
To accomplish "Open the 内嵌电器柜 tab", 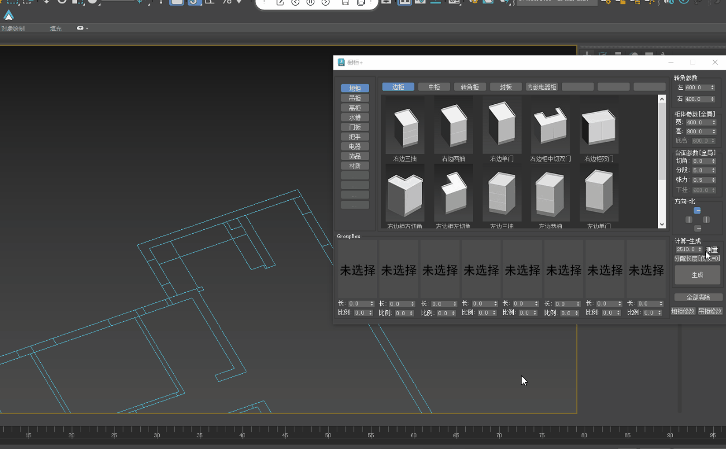I will [542, 87].
